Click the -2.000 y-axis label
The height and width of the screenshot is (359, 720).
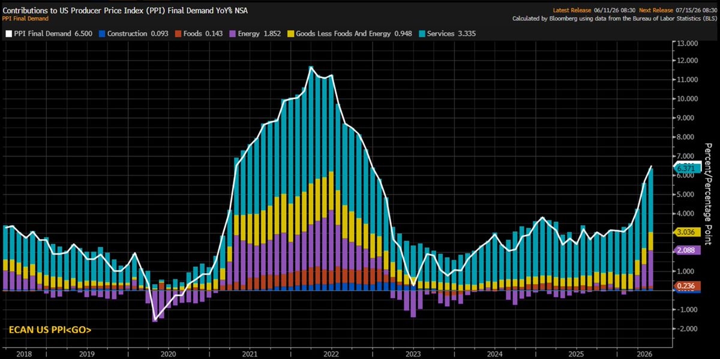click(x=686, y=329)
